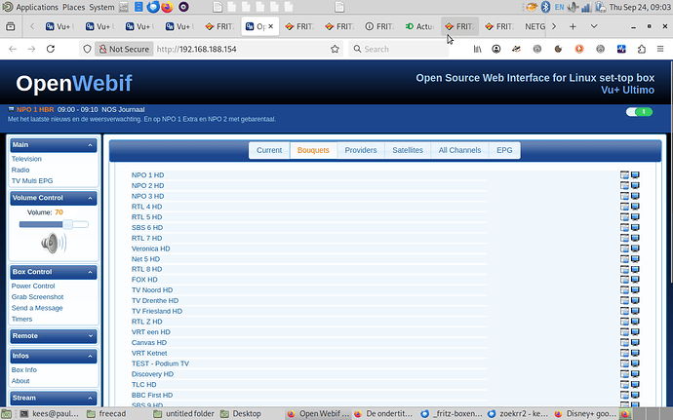Switch to the NETG browser tab
673x420 pixels.
534,26
